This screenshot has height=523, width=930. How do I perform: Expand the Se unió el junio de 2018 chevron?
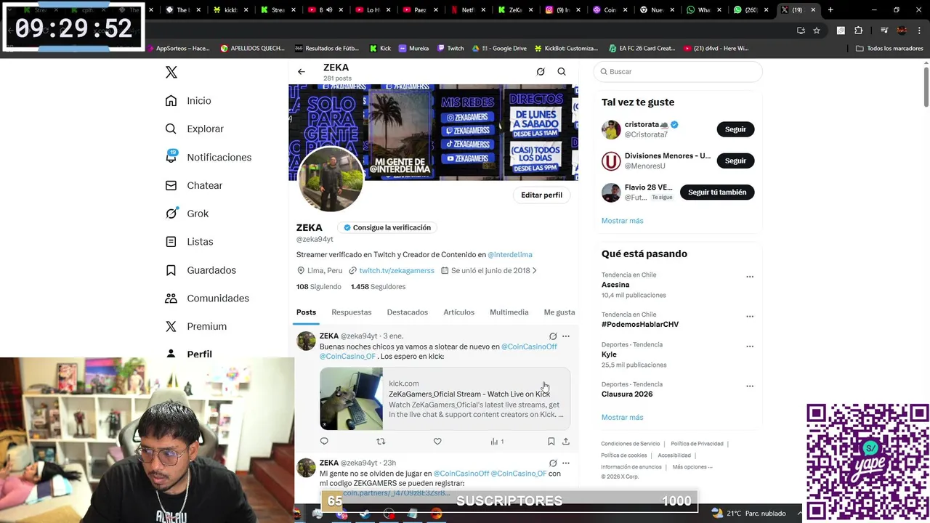point(535,271)
